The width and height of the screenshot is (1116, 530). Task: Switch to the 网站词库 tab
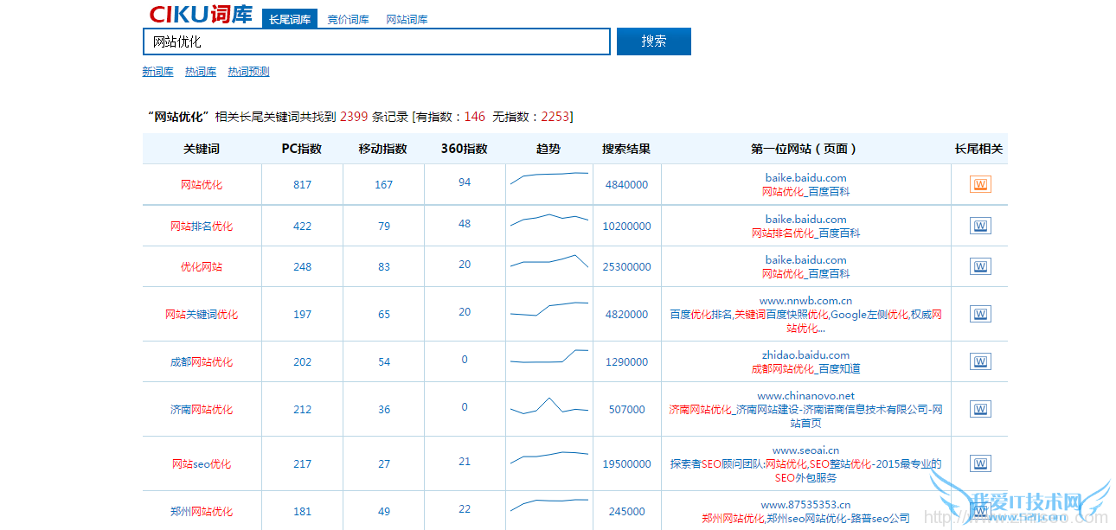point(407,19)
